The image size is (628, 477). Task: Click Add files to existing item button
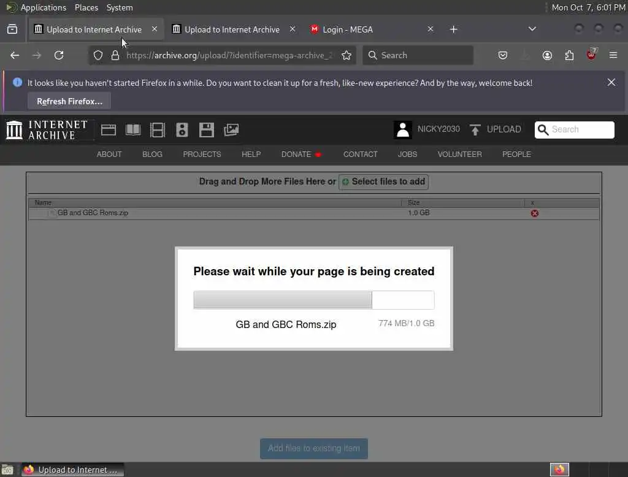[313, 448]
